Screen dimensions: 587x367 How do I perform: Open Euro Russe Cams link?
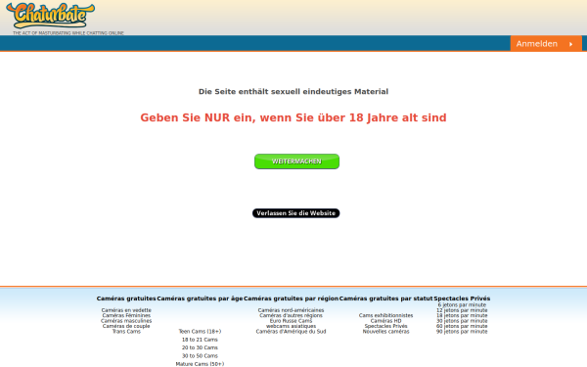click(291, 321)
